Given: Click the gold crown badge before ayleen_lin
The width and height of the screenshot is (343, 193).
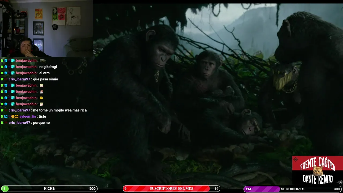Looking at the screenshot, I should pyautogui.click(x=16, y=116).
